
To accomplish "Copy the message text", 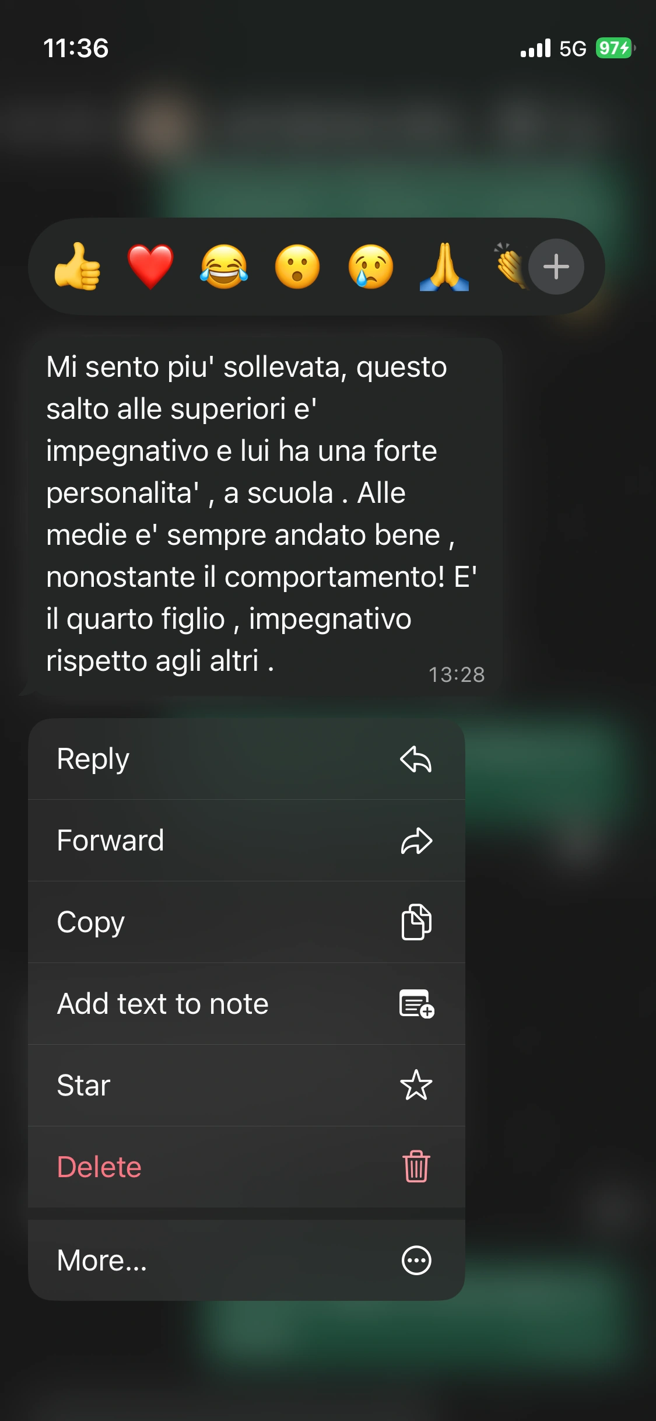I will (x=247, y=922).
